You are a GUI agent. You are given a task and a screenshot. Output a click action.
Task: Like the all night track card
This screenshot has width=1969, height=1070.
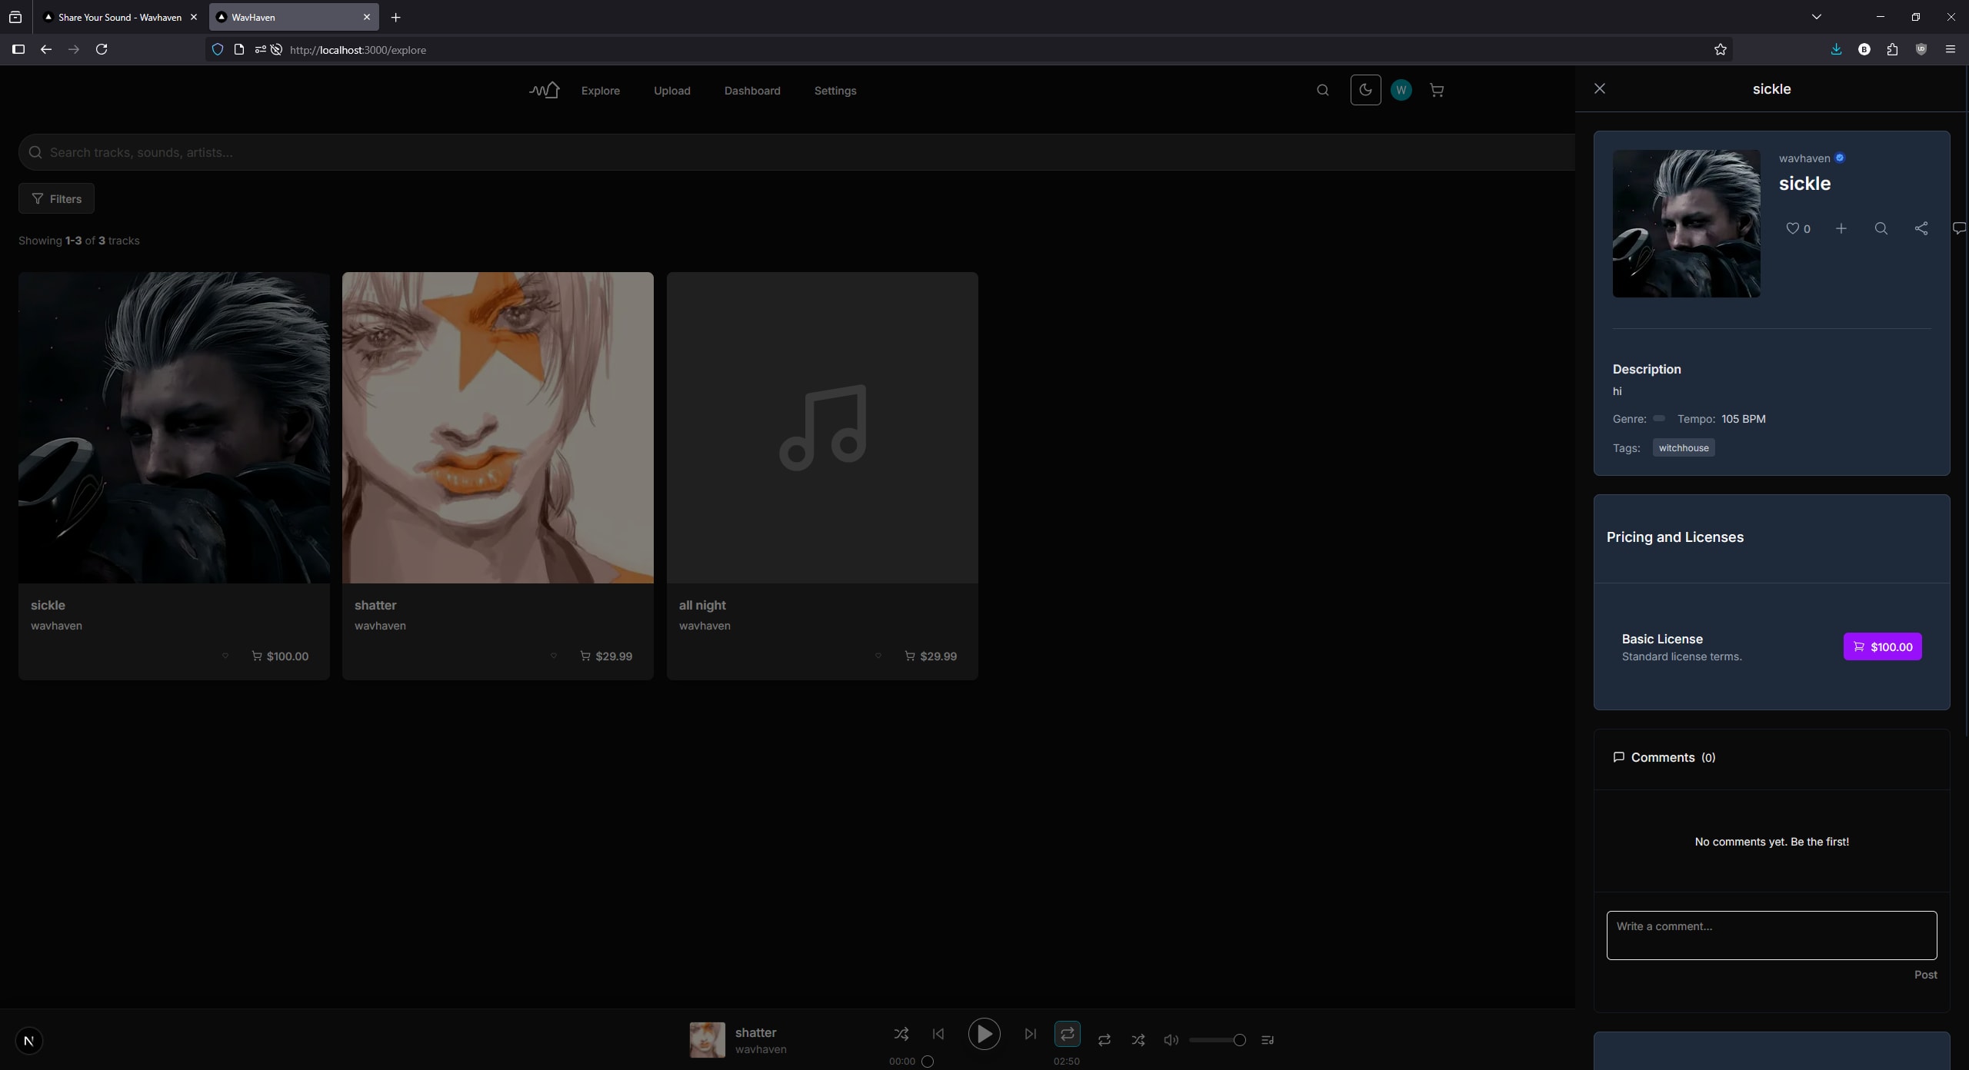[x=878, y=656]
